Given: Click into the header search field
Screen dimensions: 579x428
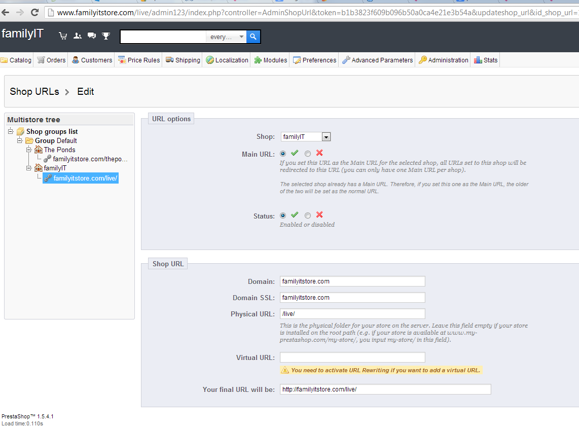Looking at the screenshot, I should (x=163, y=37).
